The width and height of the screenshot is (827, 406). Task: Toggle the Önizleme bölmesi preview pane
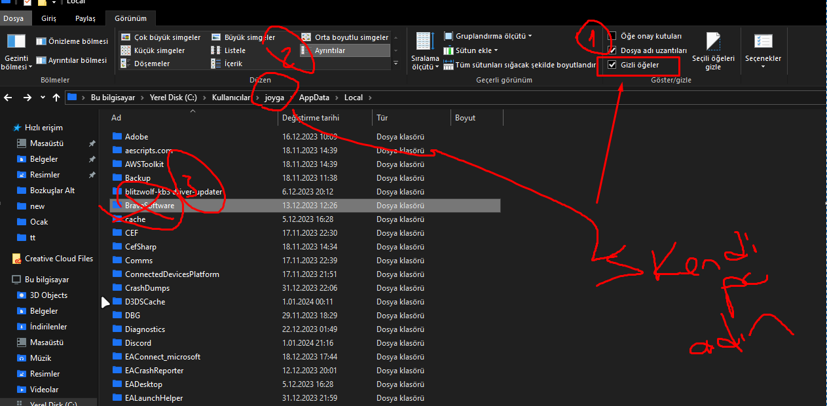[x=72, y=41]
